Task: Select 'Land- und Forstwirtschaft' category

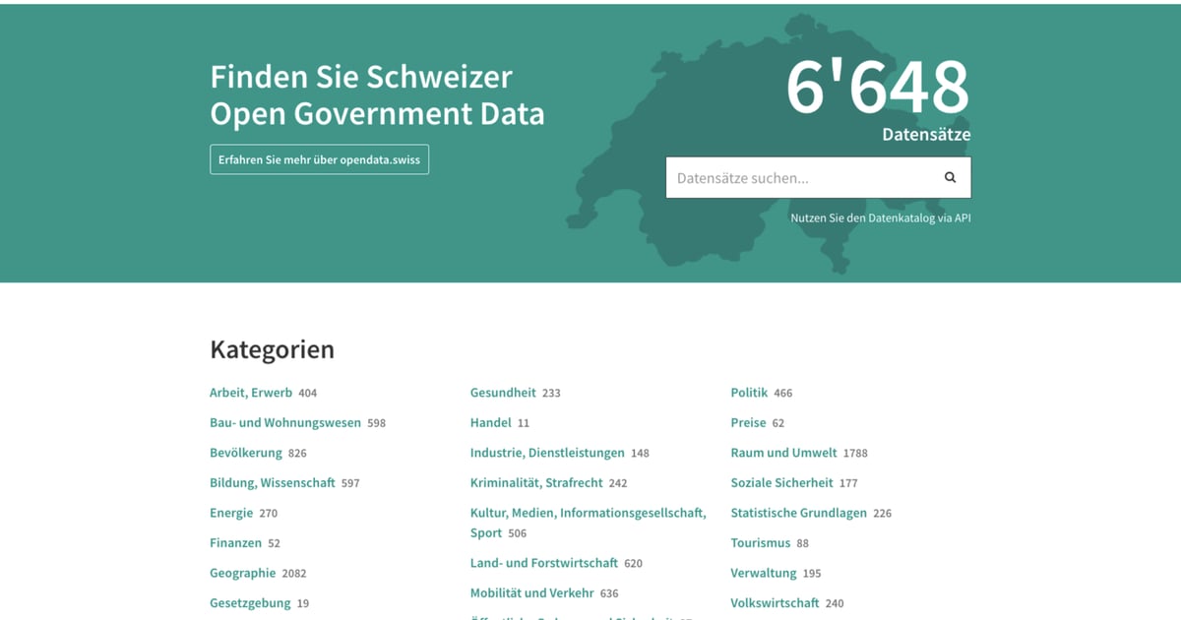Action: (x=544, y=563)
